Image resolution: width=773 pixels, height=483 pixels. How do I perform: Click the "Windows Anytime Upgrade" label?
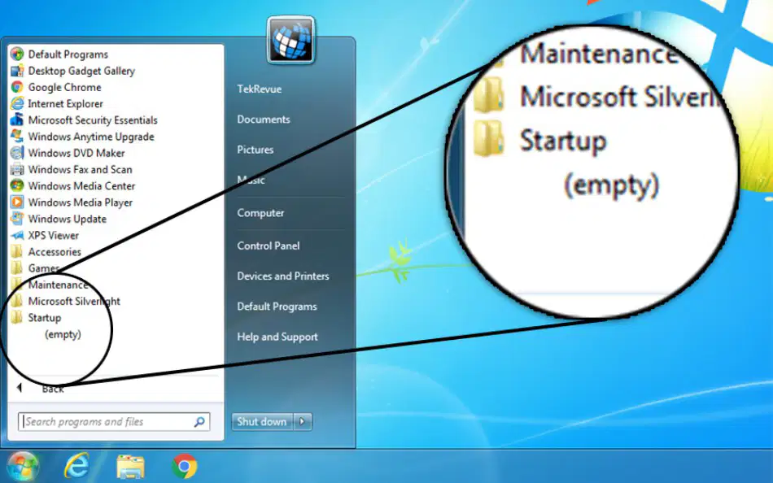pos(91,137)
